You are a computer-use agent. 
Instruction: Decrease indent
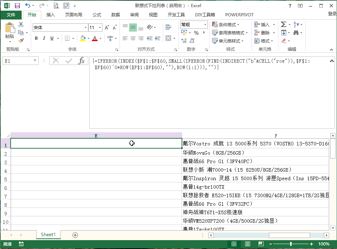point(150,38)
